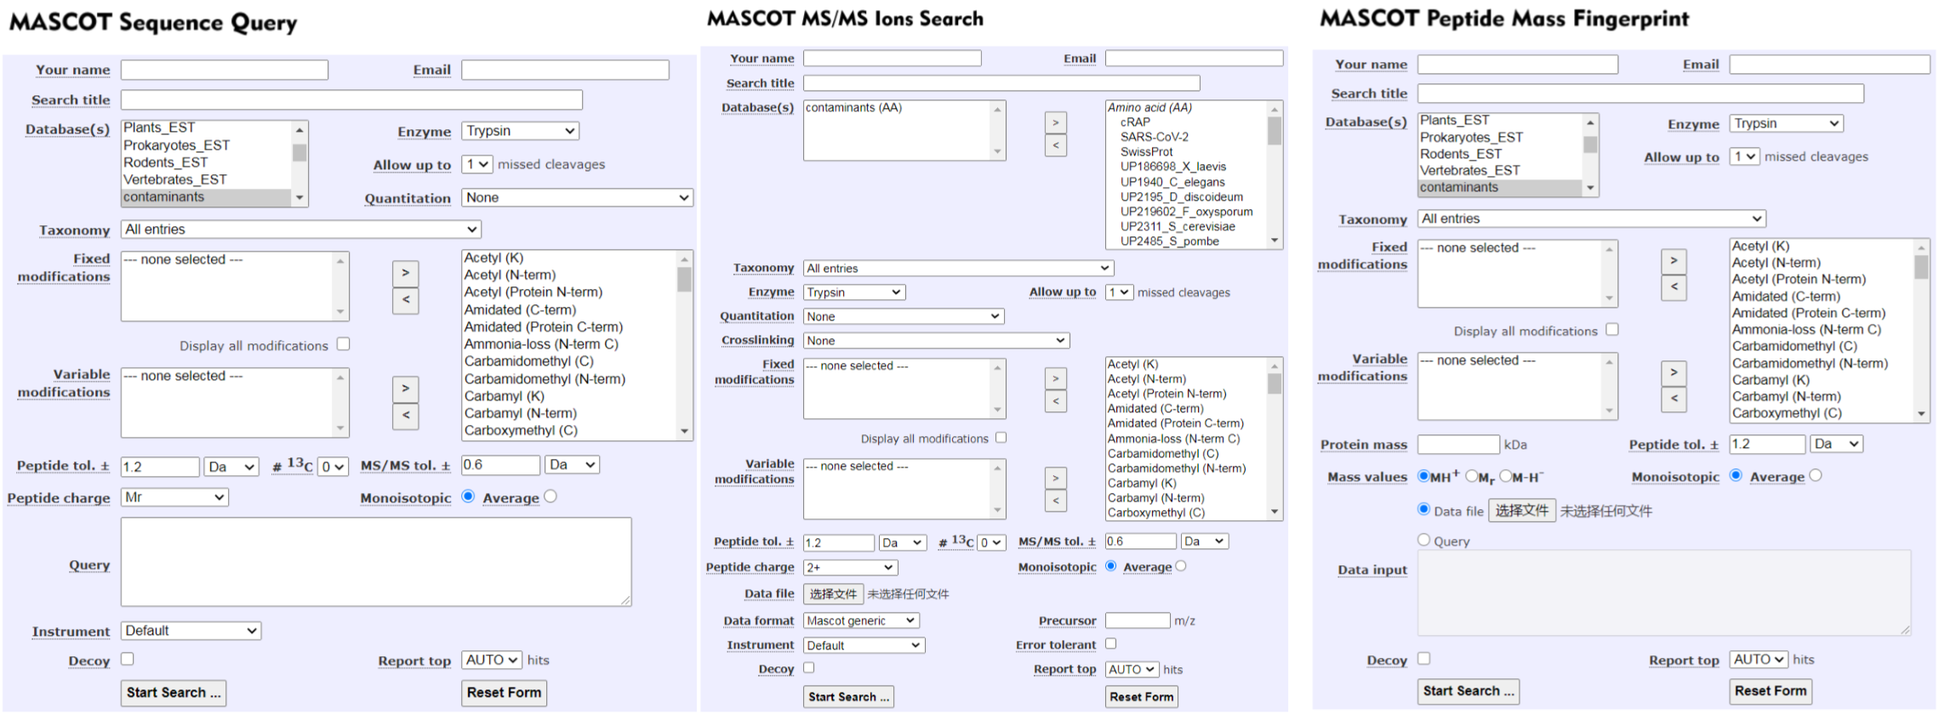
Task: Open Mass values help link
Action: [1367, 477]
